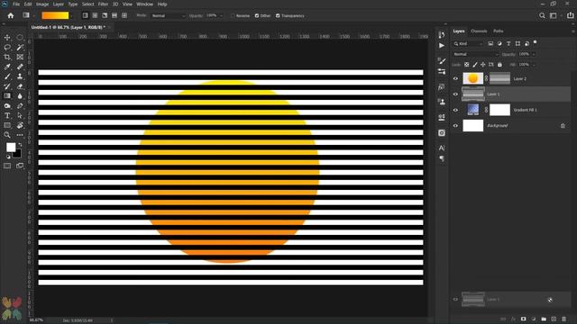Toggle lock all padlock button
This screenshot has height=324, width=577.
click(499, 65)
